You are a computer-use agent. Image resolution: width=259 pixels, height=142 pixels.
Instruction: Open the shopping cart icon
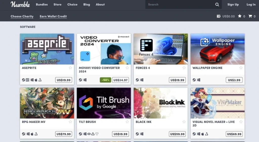(250, 16)
